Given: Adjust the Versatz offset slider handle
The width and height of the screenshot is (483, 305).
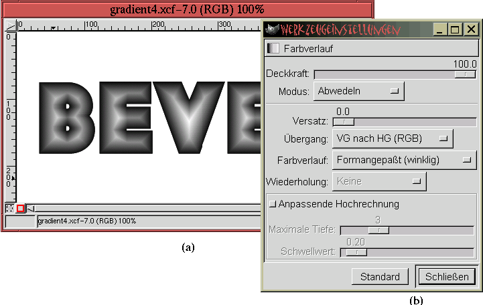Looking at the screenshot, I should [344, 122].
